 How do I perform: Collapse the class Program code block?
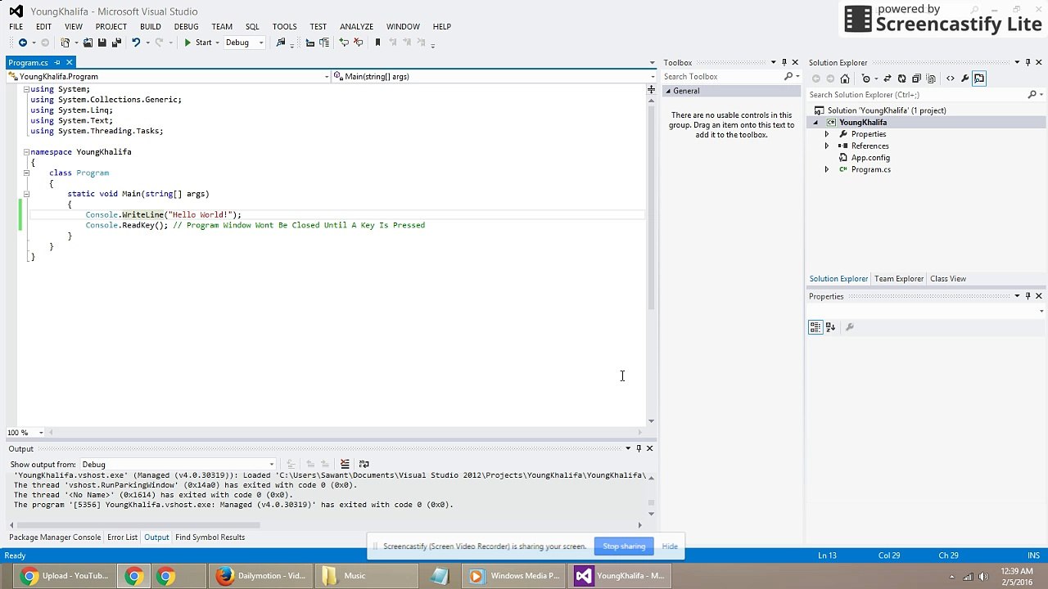click(26, 173)
